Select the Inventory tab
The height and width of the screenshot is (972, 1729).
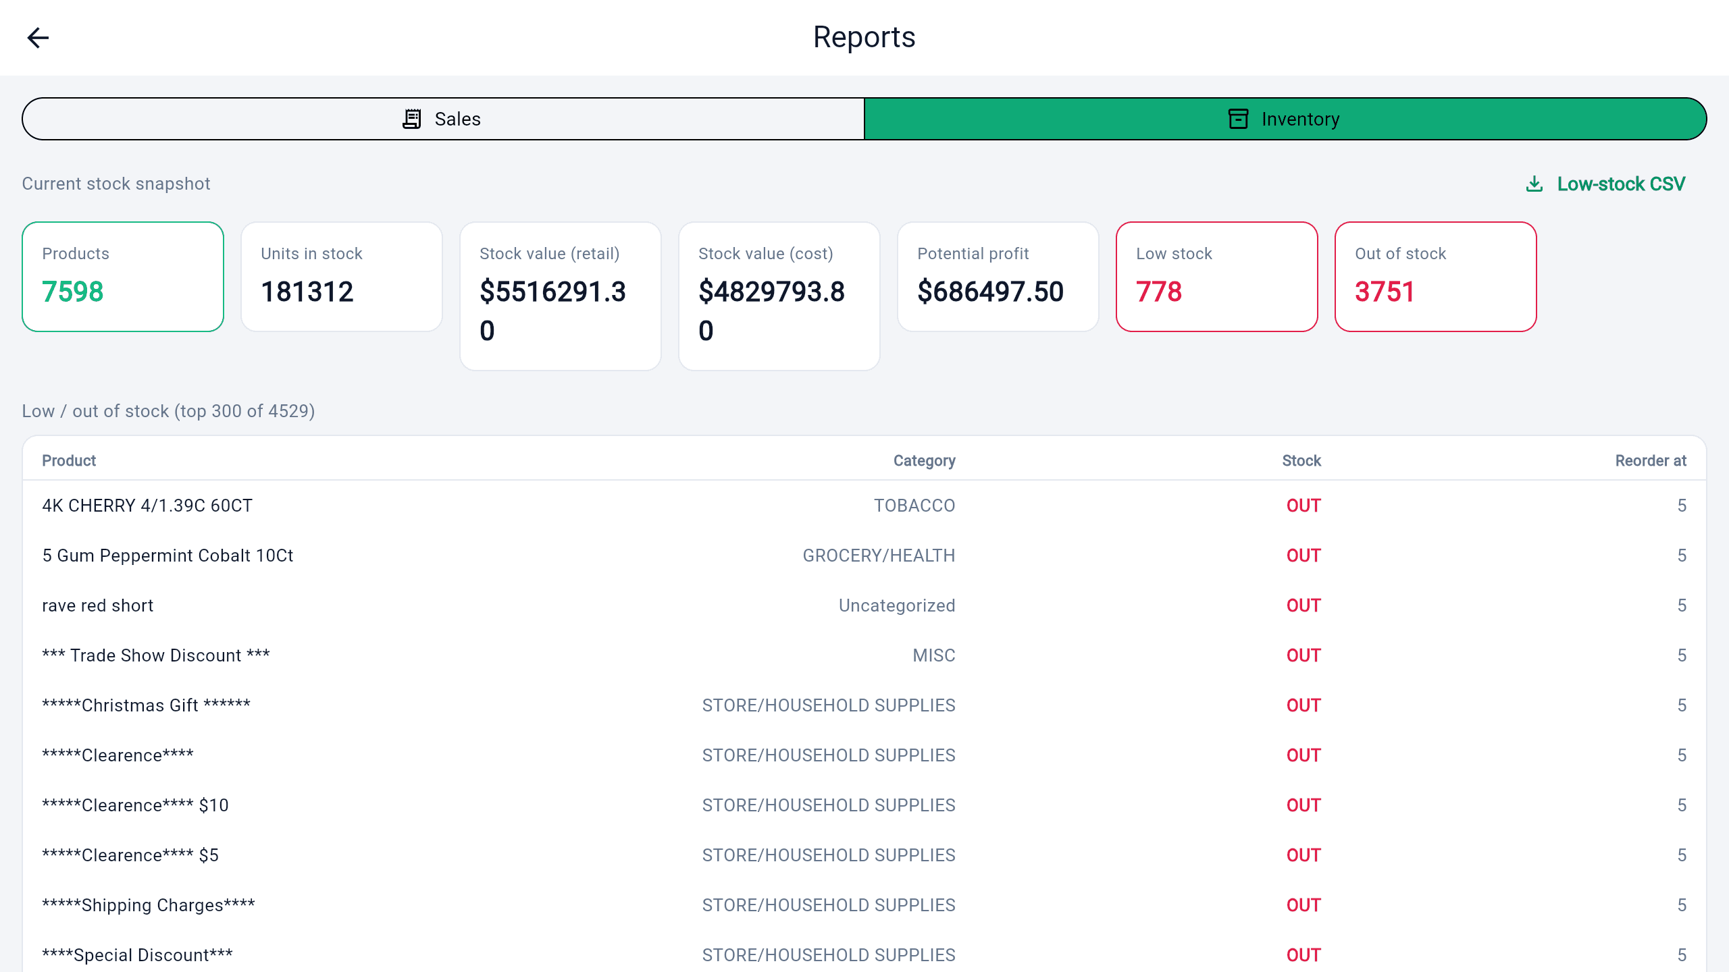1285,119
